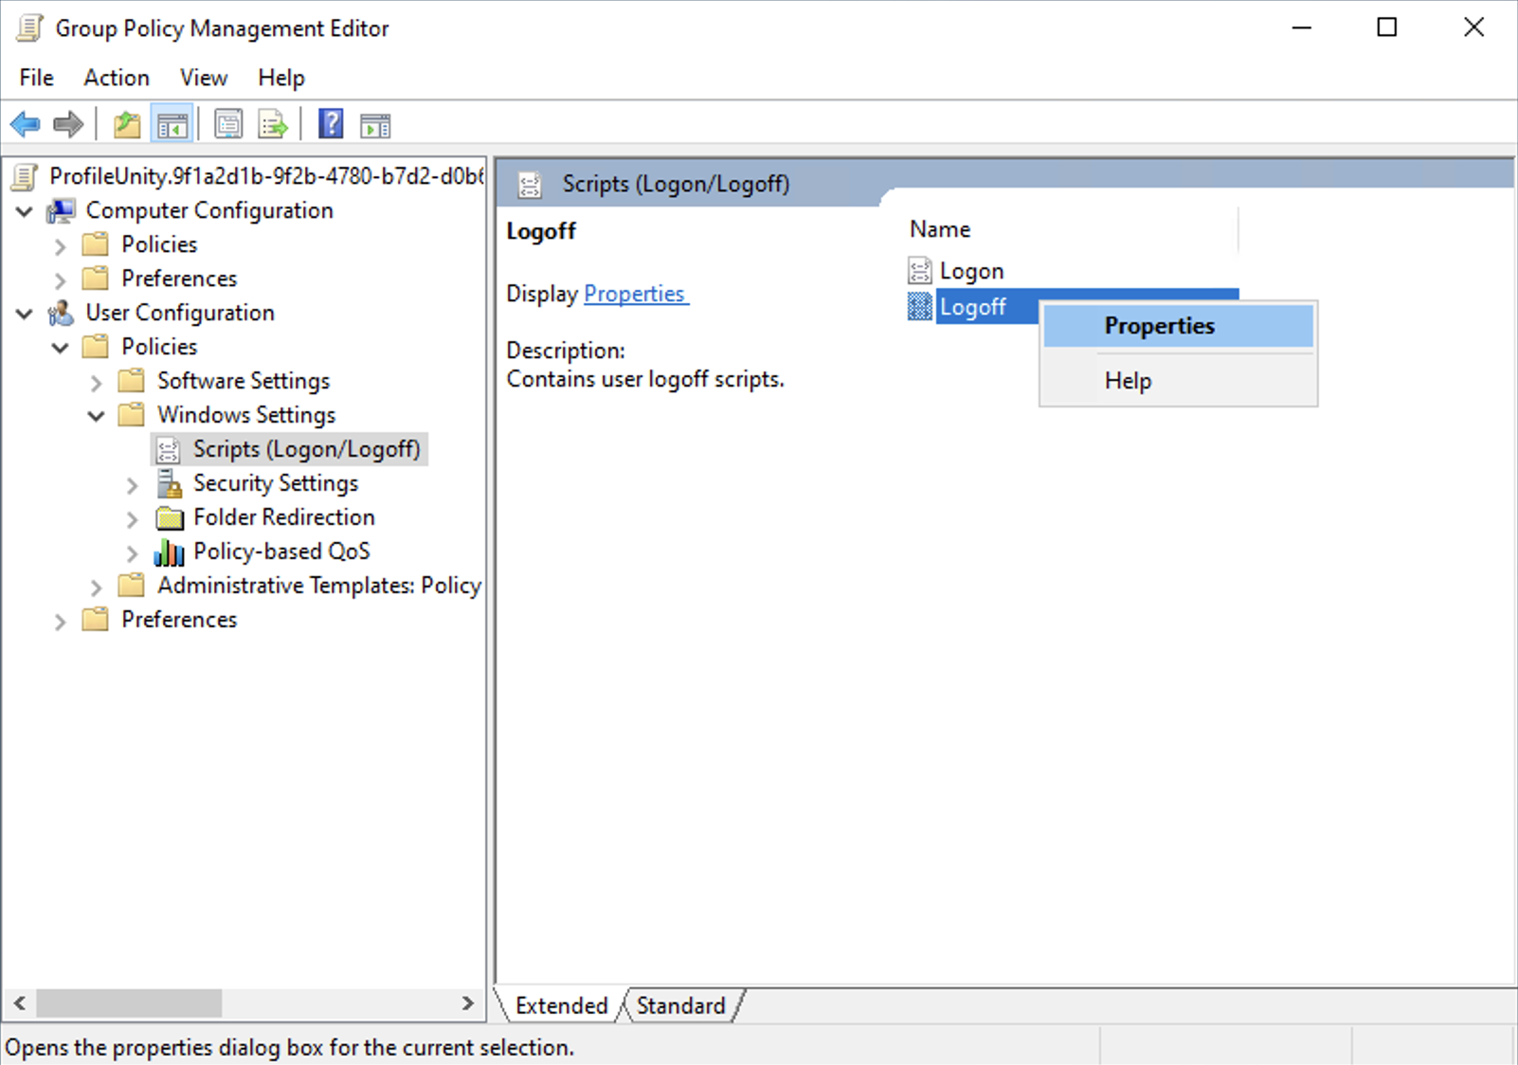Screen dimensions: 1518x1065
Task: Toggle Show/Hide Console Tree toolbar icon
Action: coord(172,124)
